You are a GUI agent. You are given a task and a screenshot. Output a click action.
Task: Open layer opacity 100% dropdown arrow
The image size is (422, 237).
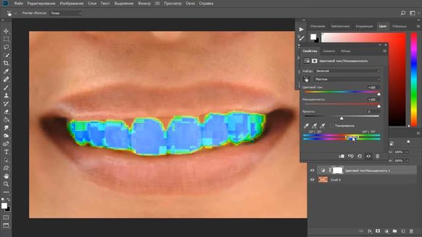407,152
